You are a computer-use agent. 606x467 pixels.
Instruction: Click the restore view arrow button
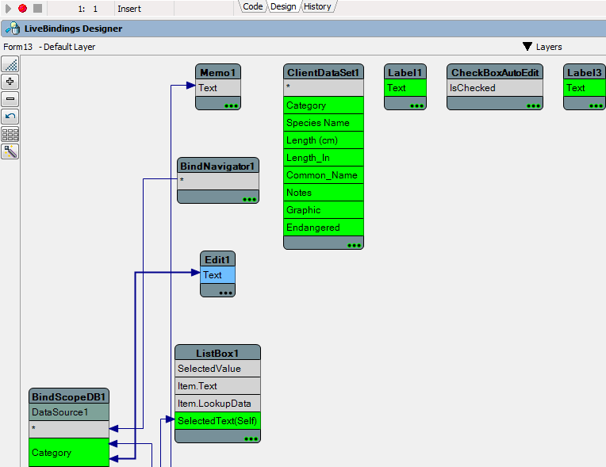(x=10, y=117)
